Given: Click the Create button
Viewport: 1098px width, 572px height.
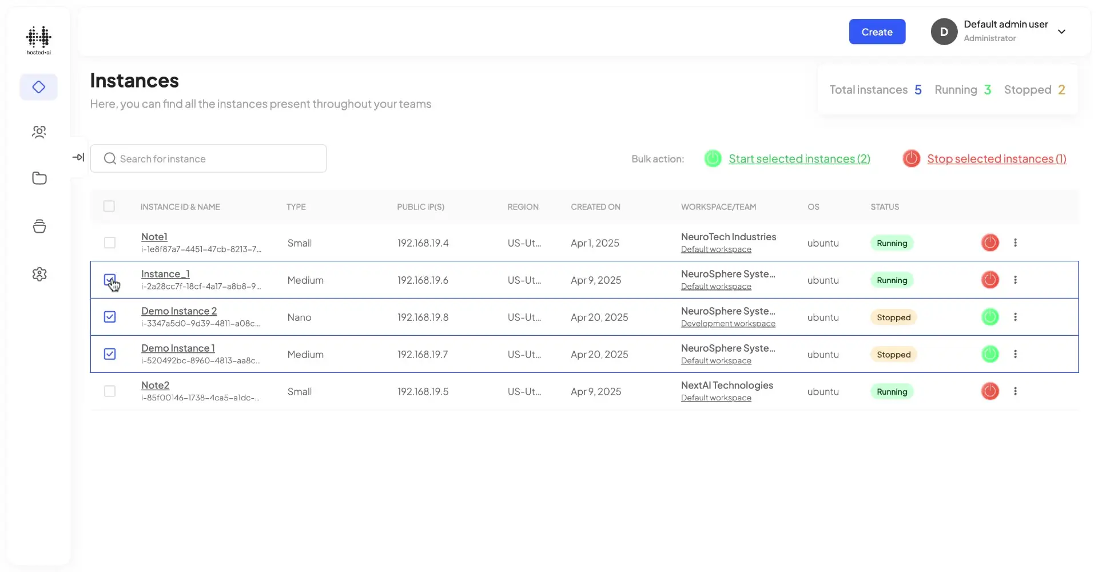Looking at the screenshot, I should [x=877, y=31].
